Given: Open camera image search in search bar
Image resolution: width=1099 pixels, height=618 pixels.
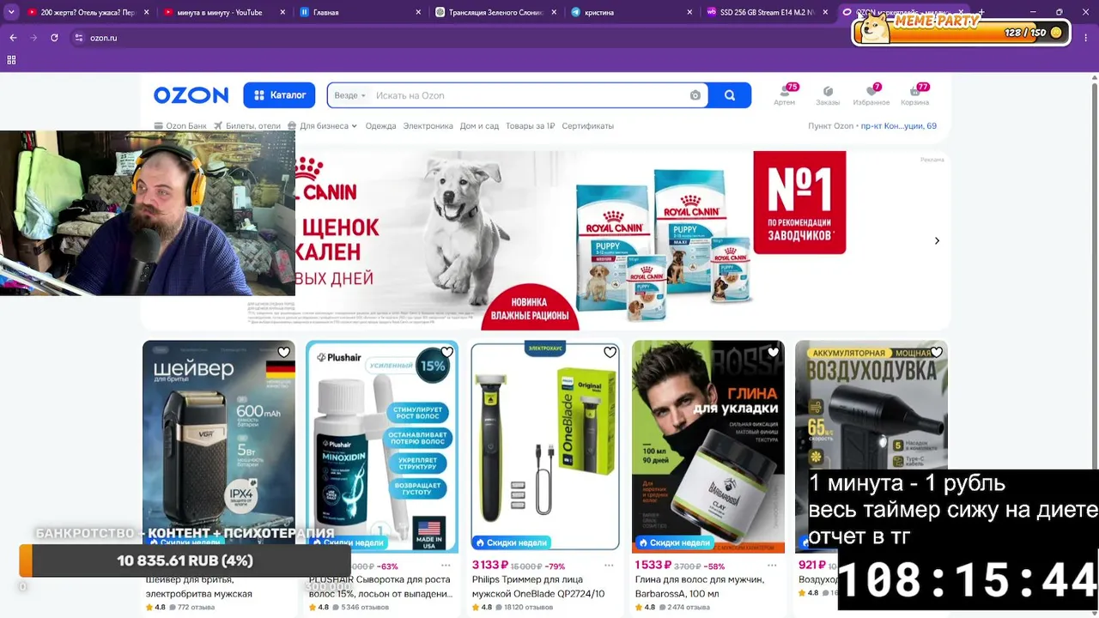Looking at the screenshot, I should coord(695,95).
